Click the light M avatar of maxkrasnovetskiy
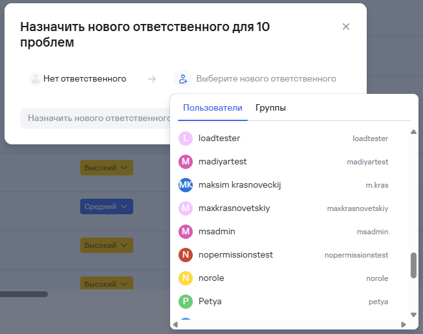This screenshot has height=334, width=423. 186,208
